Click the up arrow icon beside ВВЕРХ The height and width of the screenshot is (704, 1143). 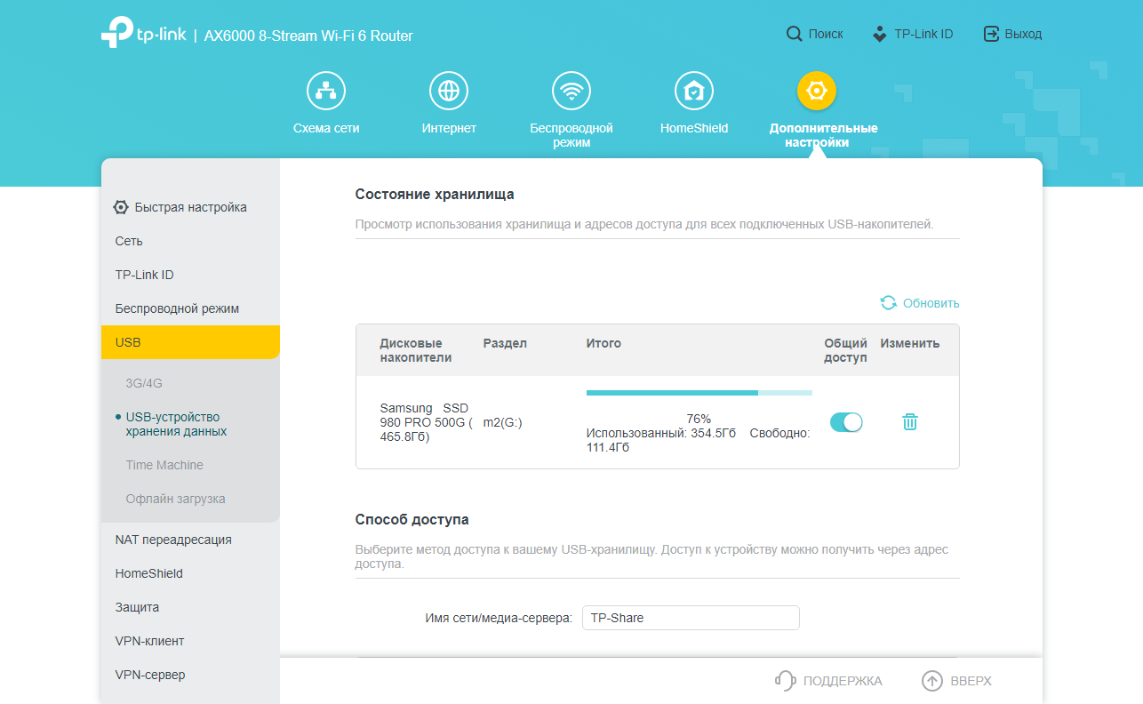[931, 681]
